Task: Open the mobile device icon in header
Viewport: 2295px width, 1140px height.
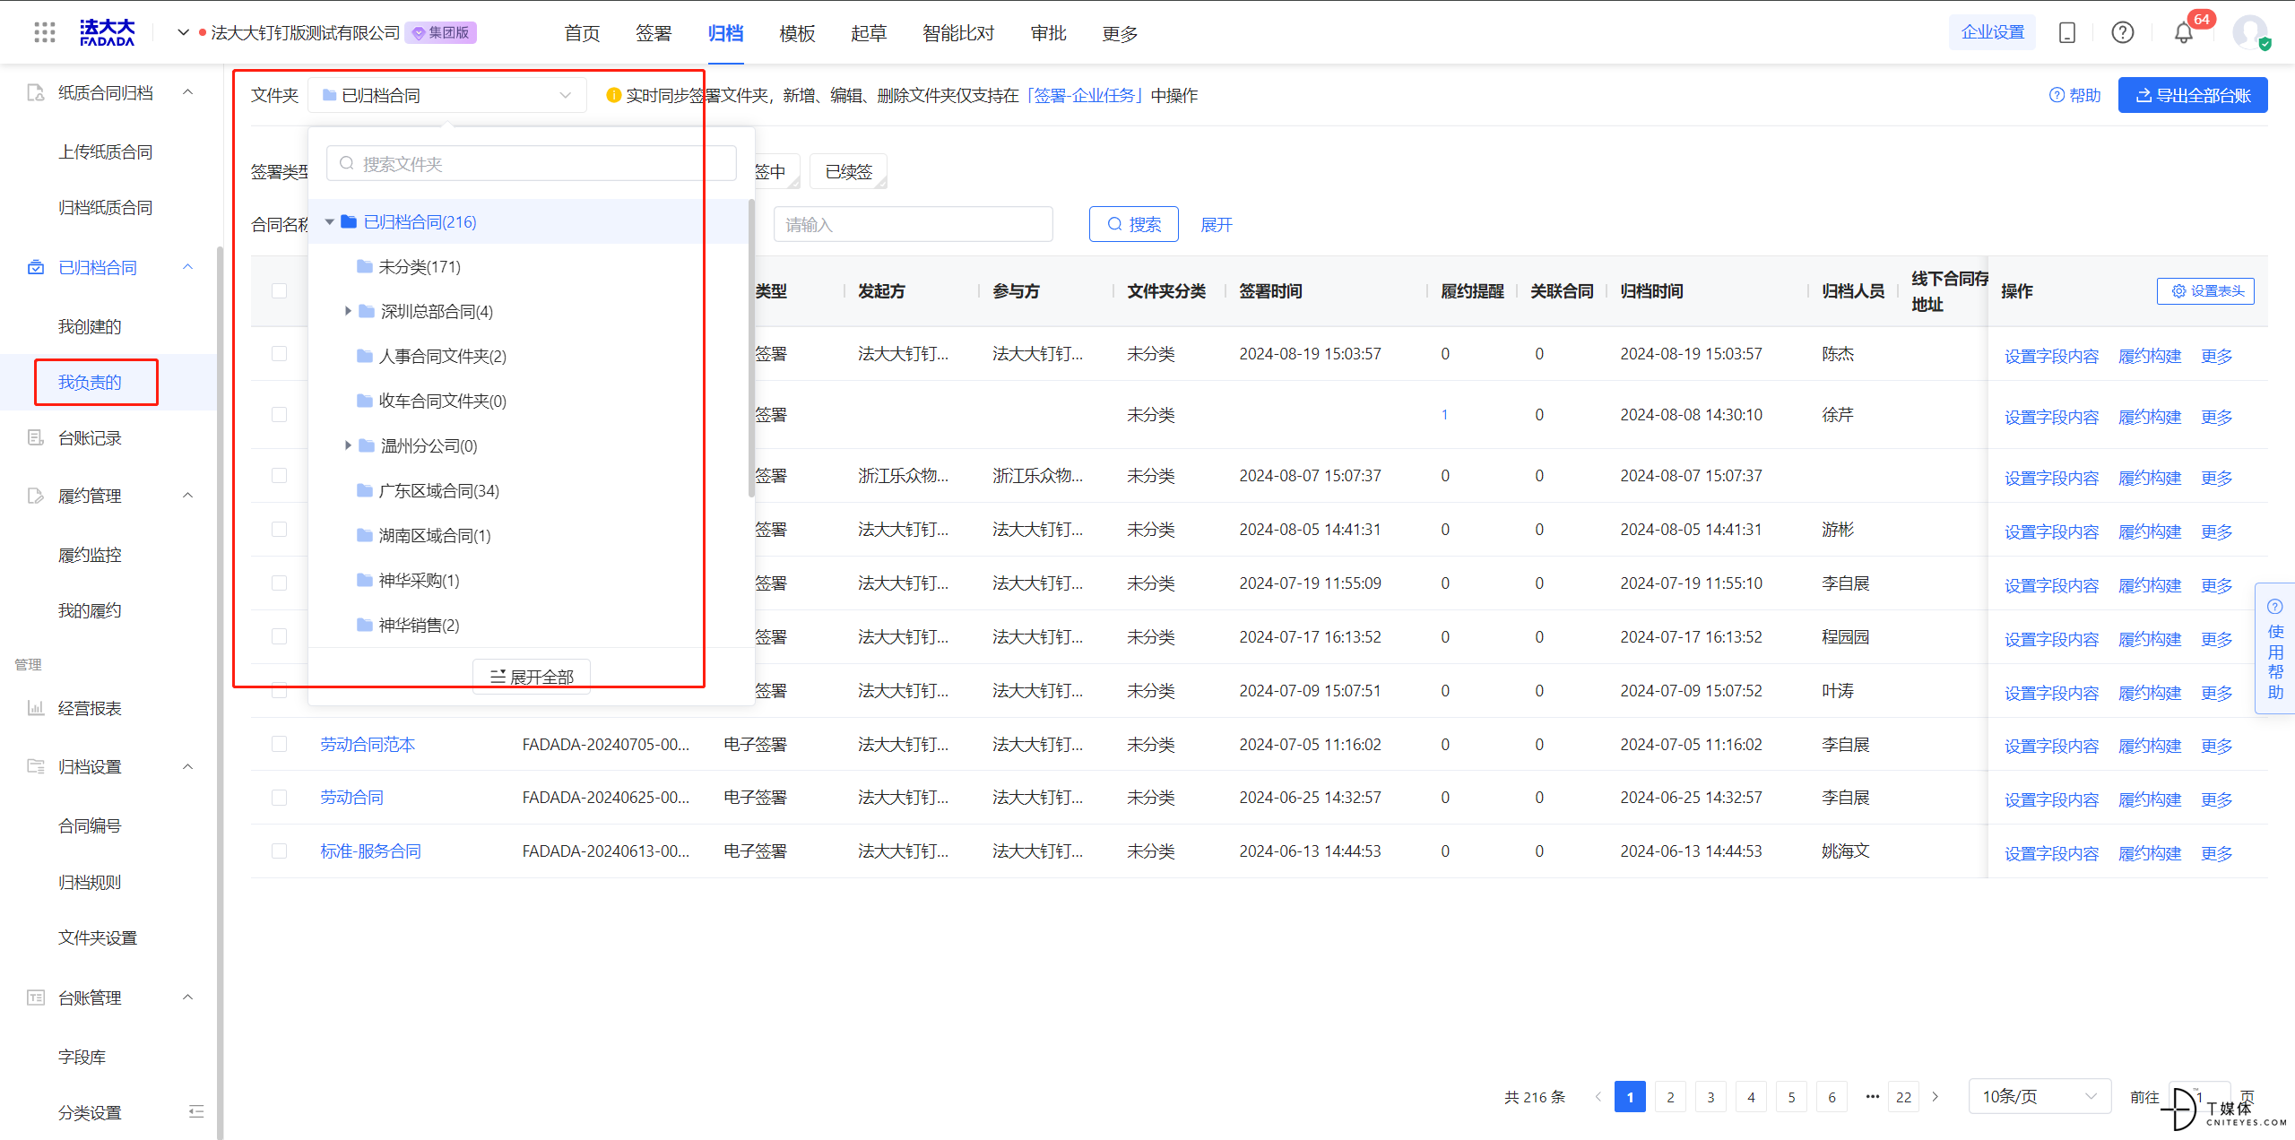Action: click(2067, 33)
